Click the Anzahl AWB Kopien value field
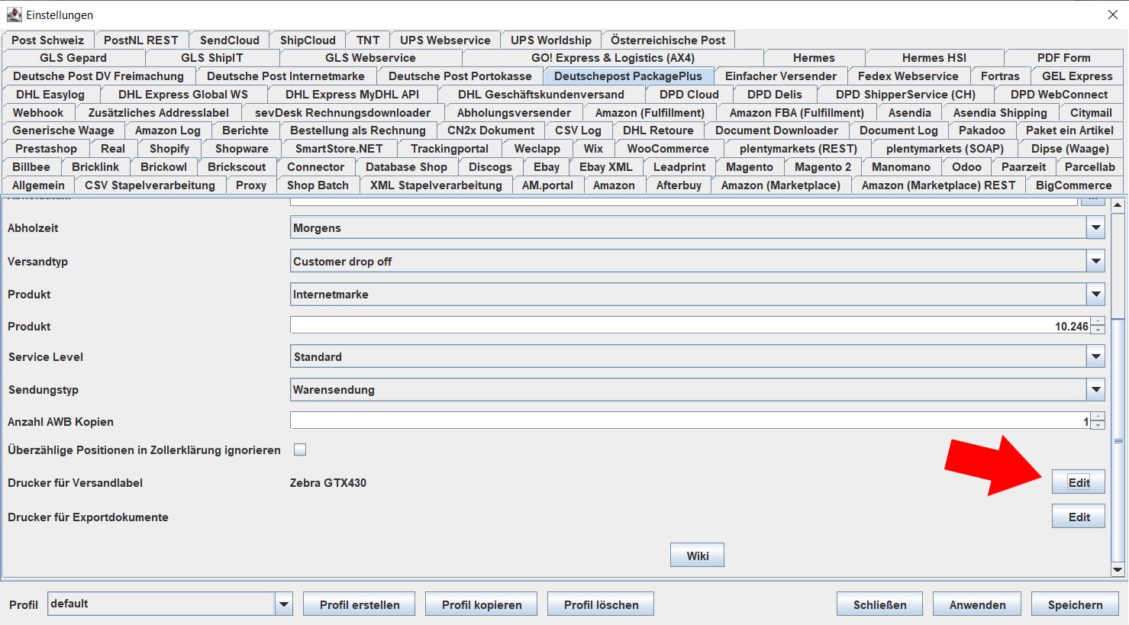Viewport: 1129px width, 625px height. click(690, 421)
